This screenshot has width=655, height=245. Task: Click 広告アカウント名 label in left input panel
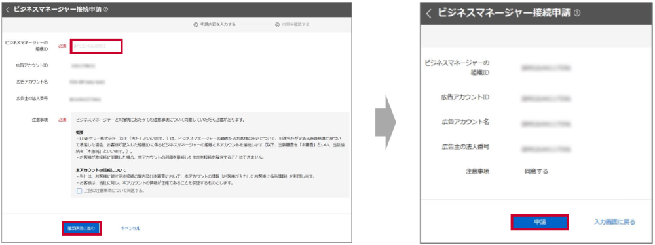pos(31,82)
